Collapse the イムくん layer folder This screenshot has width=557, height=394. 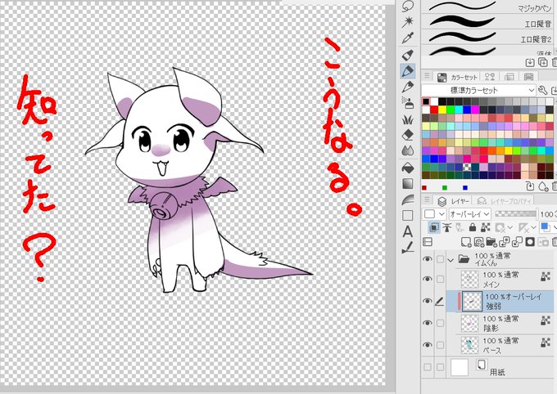coord(451,260)
